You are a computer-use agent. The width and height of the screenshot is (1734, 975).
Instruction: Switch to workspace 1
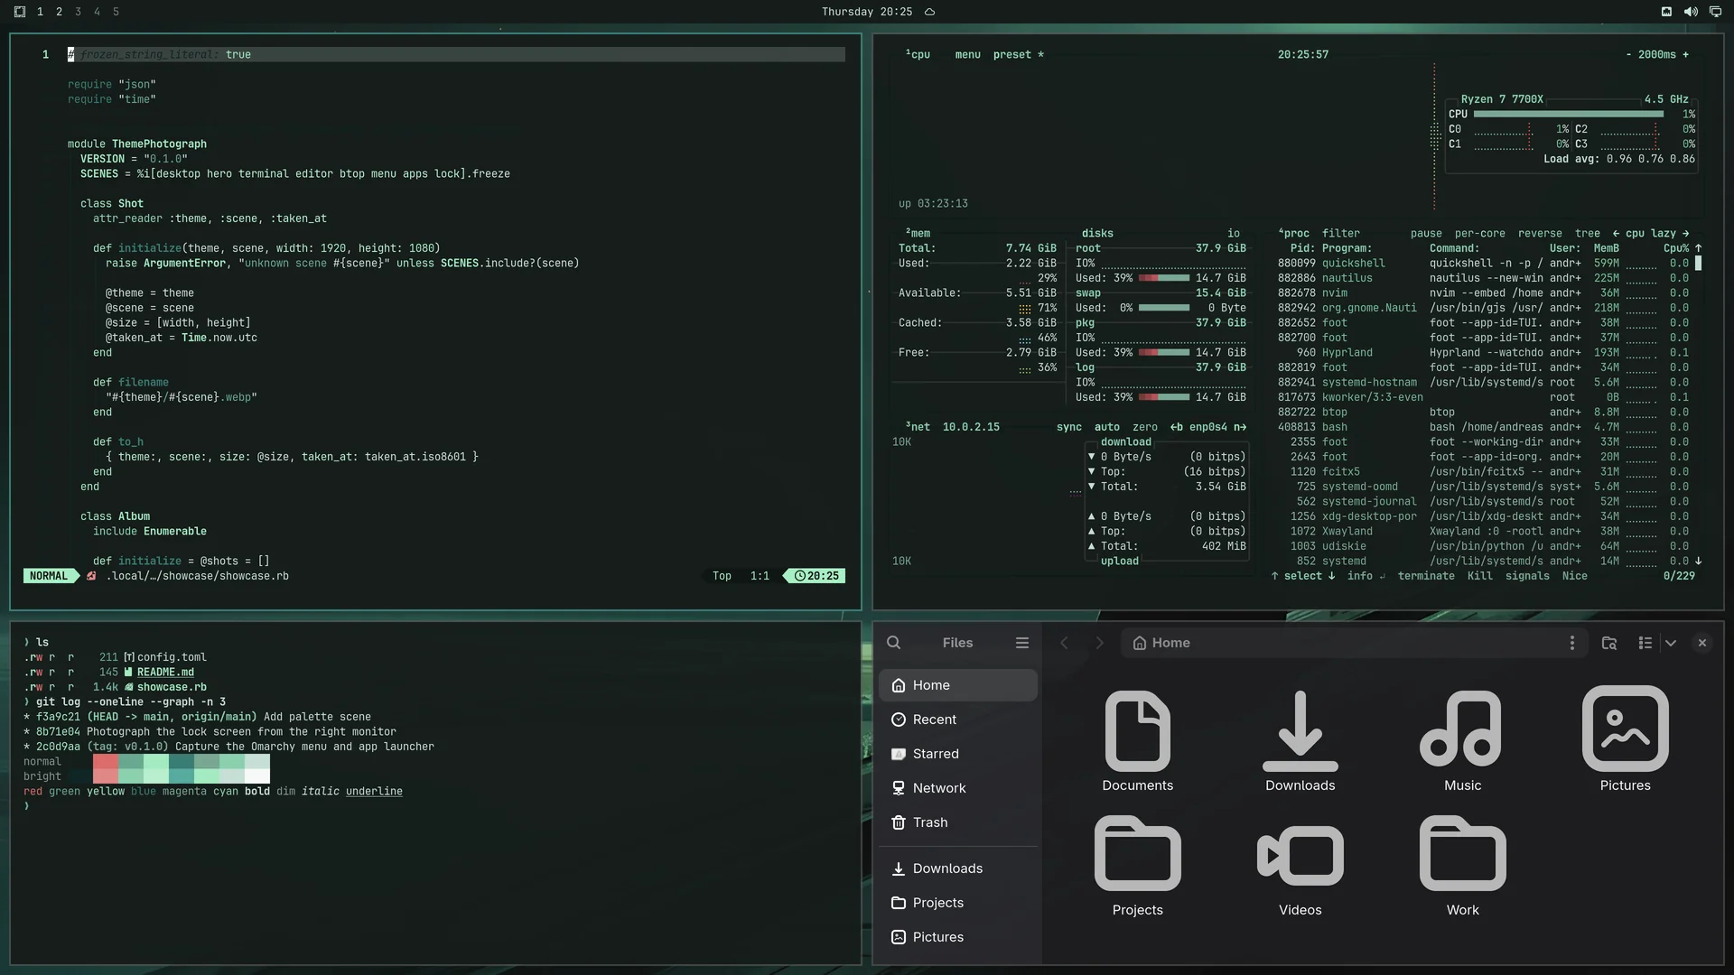coord(40,12)
